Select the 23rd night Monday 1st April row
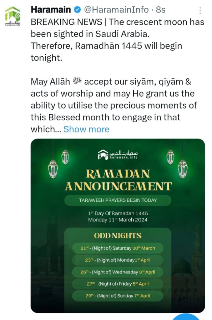This screenshot has height=320, width=212. point(118,260)
